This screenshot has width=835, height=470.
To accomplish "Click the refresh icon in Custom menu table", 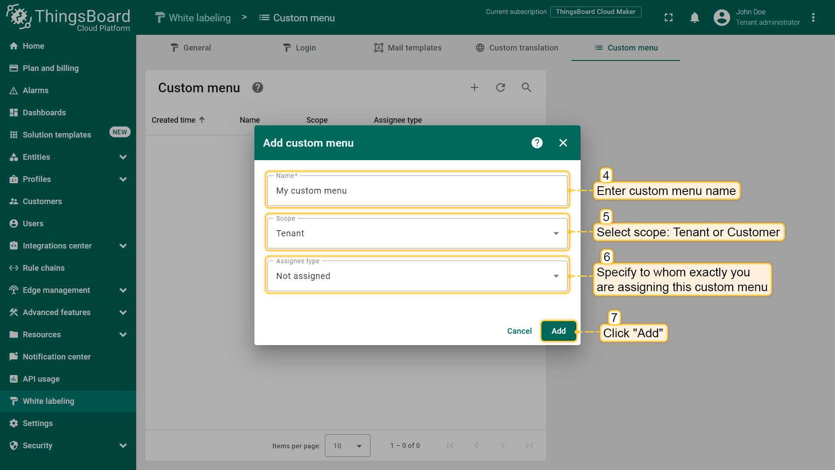I will [501, 87].
